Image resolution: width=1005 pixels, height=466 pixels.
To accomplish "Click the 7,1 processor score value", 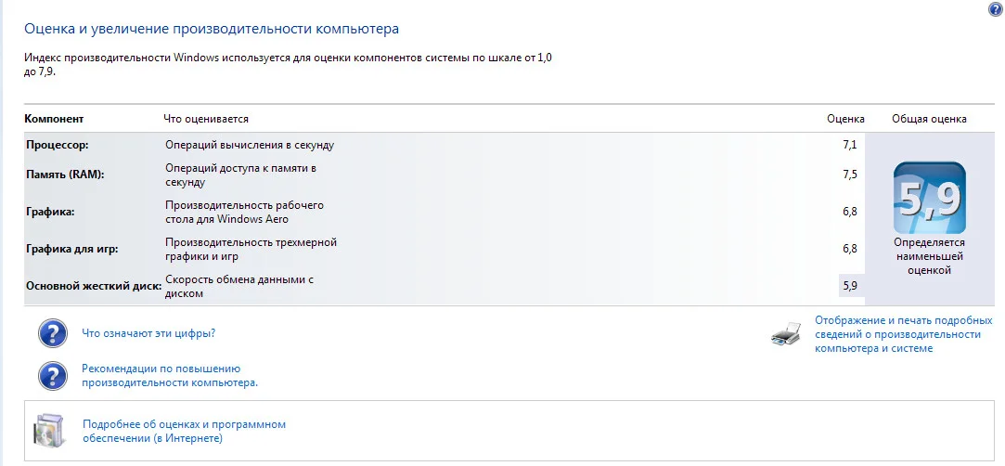I will pos(849,145).
